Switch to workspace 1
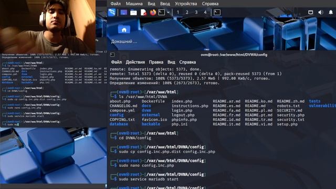Screen dimensions: 336x189 (177, 13)
